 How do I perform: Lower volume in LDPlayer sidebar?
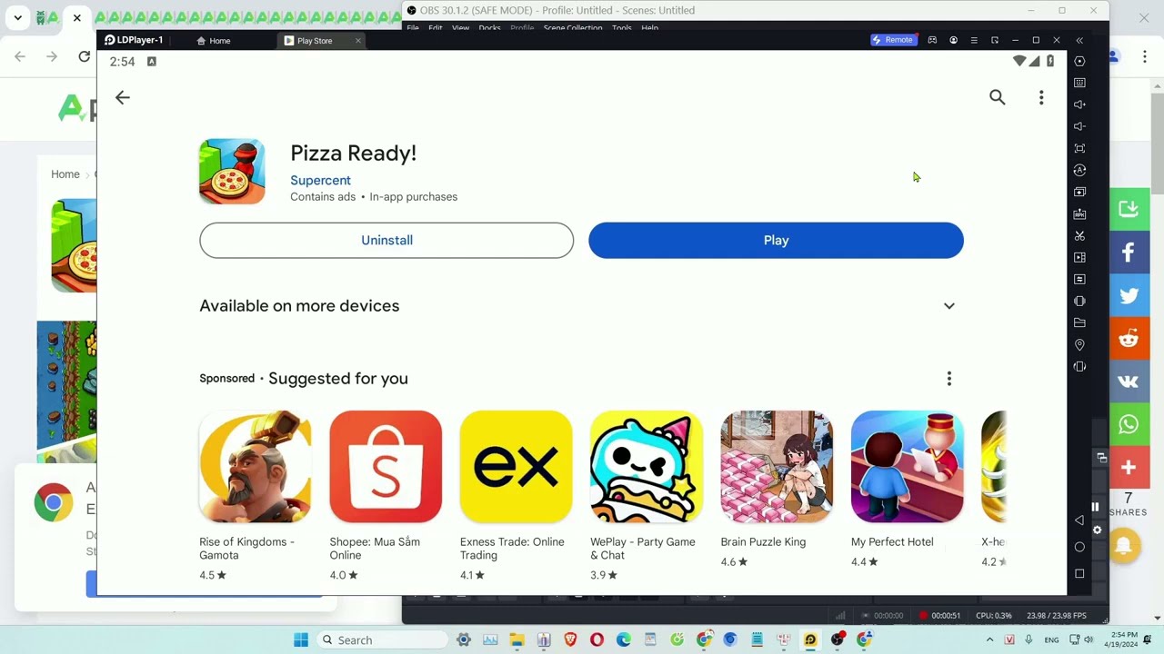1079,126
